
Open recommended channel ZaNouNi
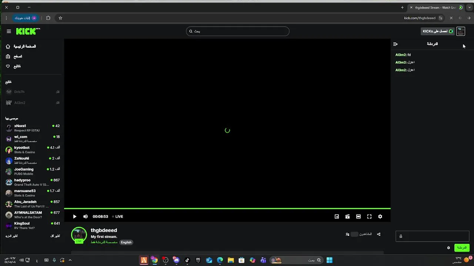pos(33,161)
